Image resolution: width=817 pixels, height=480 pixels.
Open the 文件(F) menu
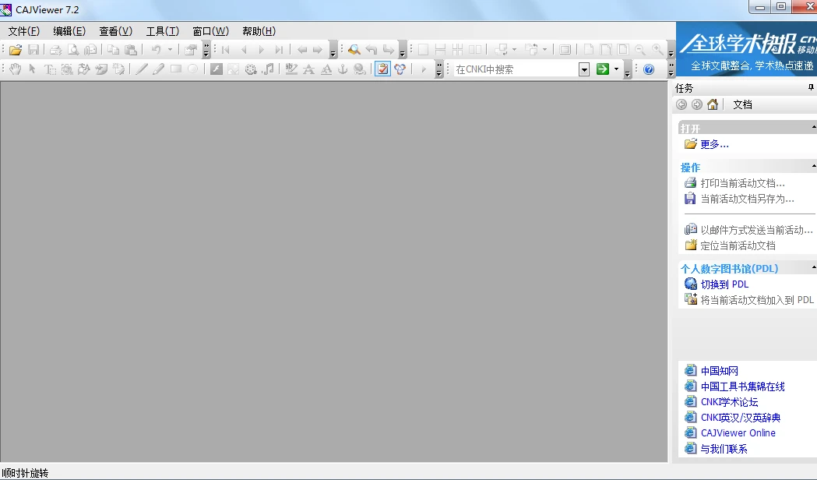[23, 31]
